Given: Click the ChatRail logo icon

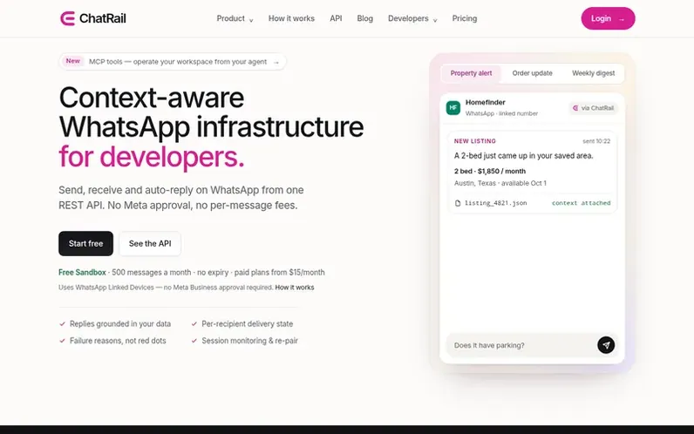Looking at the screenshot, I should (x=67, y=18).
